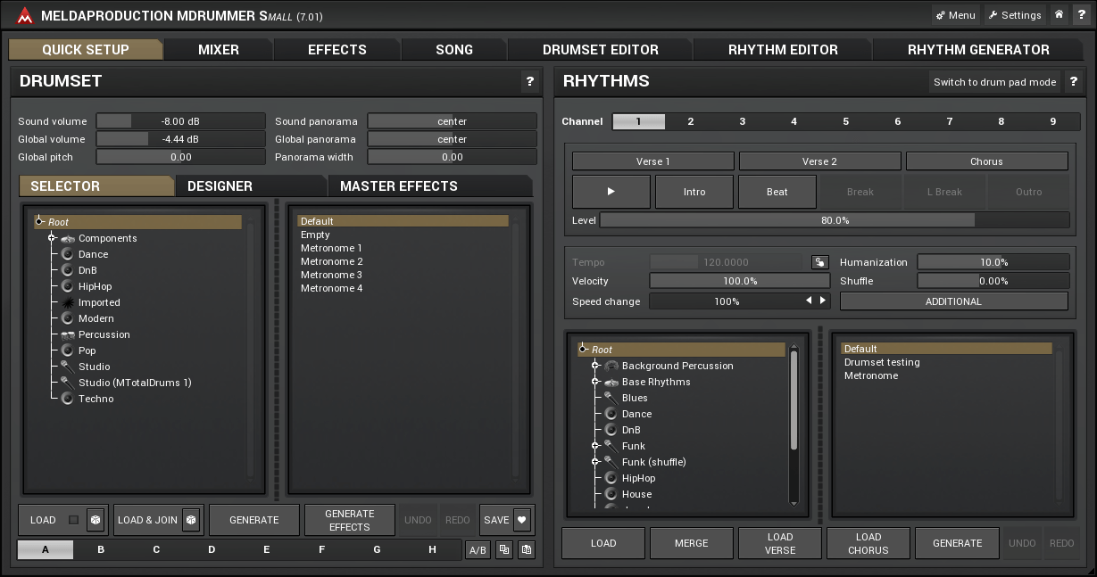Toggle the Beat rhythm button
Screen dimensions: 1097x577
777,192
